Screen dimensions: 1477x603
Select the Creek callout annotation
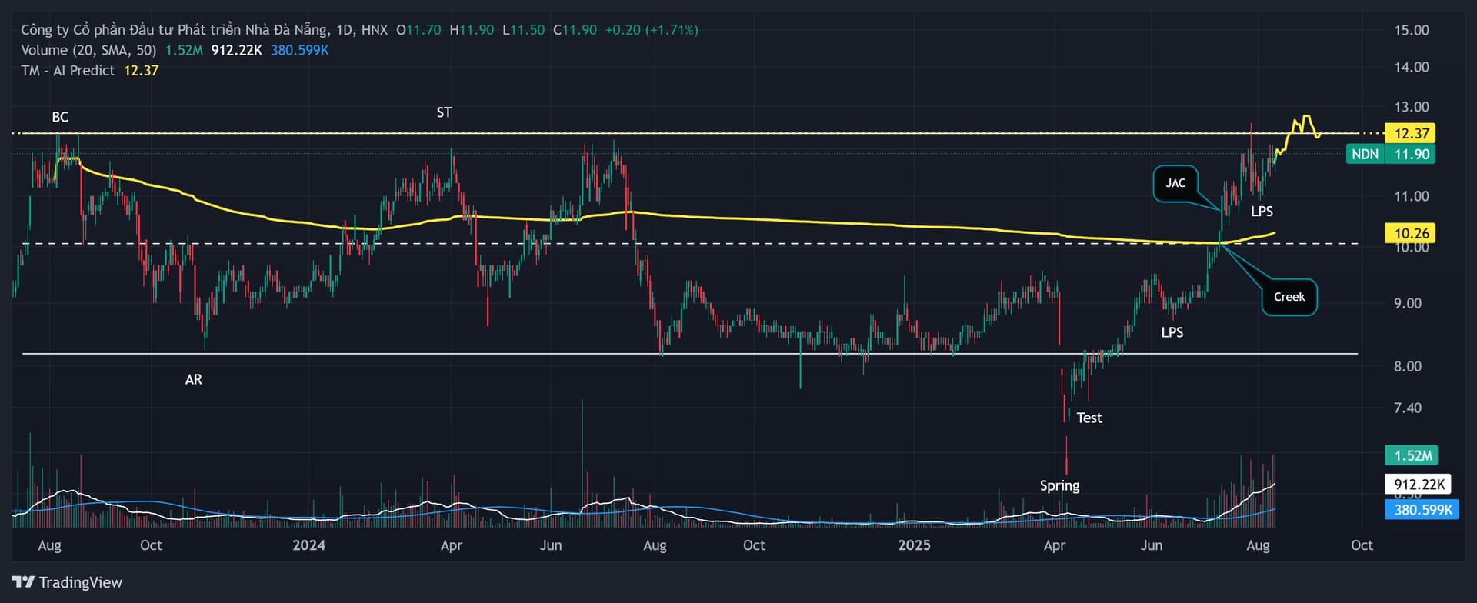click(x=1289, y=297)
